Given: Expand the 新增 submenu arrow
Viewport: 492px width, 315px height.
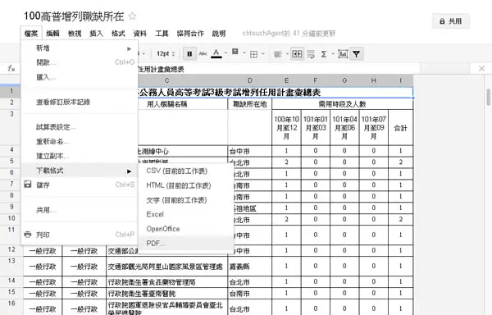Looking at the screenshot, I should pos(129,48).
